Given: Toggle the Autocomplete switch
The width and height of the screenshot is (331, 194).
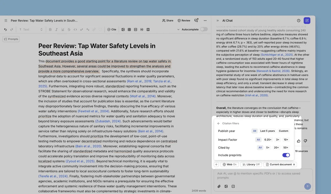Looking at the screenshot, I should pyautogui.click(x=204, y=29).
